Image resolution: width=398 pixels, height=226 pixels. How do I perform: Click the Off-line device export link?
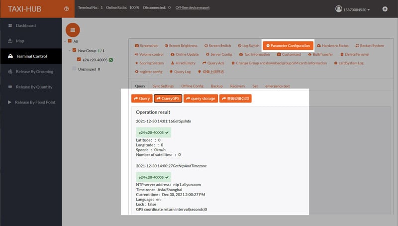[193, 7]
